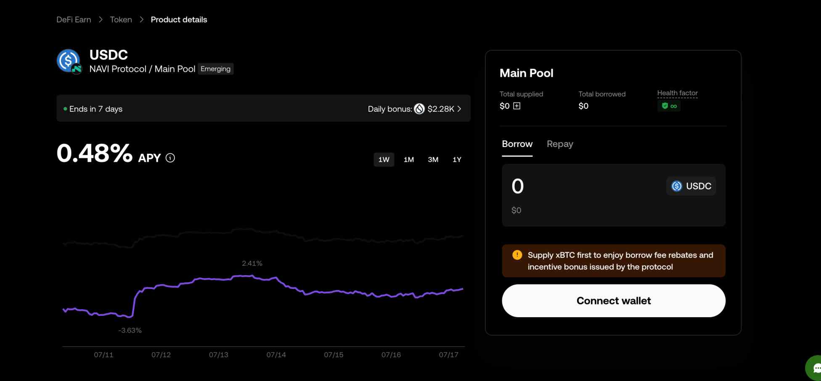The image size is (821, 381).
Task: Expand the Total supplied breakdown icon
Action: [516, 106]
